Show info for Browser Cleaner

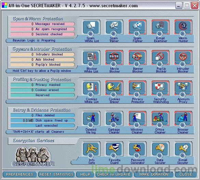point(183,125)
